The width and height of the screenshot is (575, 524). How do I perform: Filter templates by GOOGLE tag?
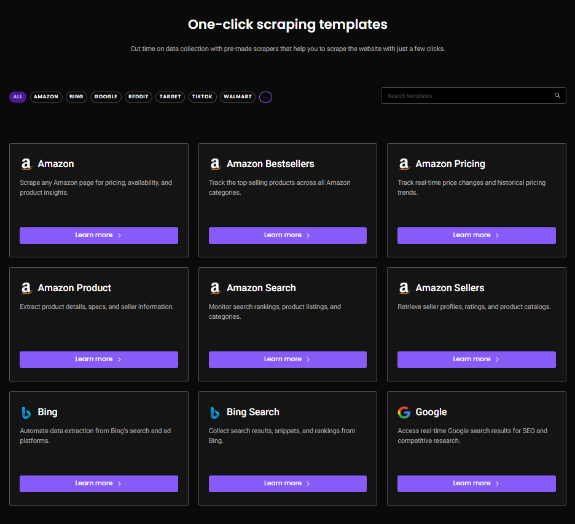(106, 97)
